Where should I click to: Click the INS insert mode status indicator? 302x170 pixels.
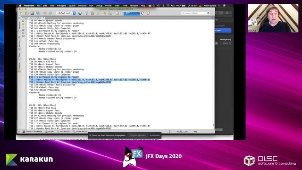pos(195,132)
